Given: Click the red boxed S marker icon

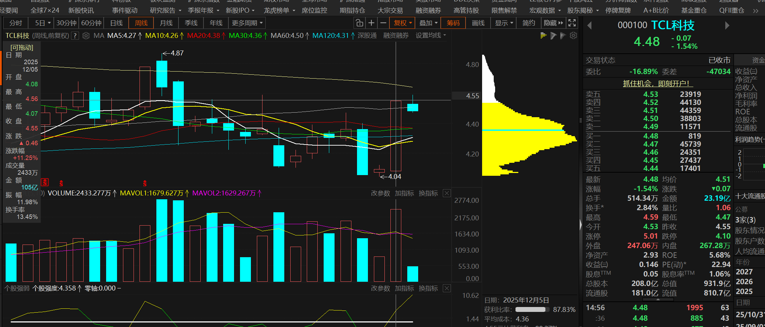Looking at the screenshot, I should click(x=45, y=182).
